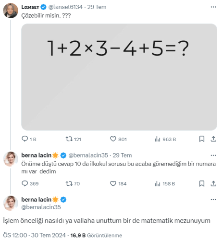The width and height of the screenshot is (222, 240).
Task: Bookmark the Lanset math puzzle tweet
Action: [x=202, y=139]
